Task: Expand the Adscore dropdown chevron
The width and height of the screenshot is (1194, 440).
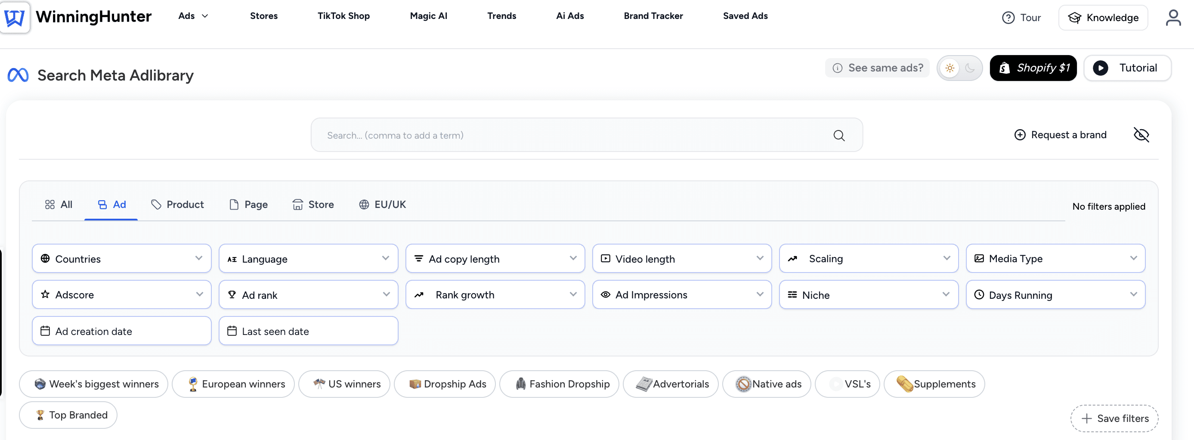Action: pos(199,294)
